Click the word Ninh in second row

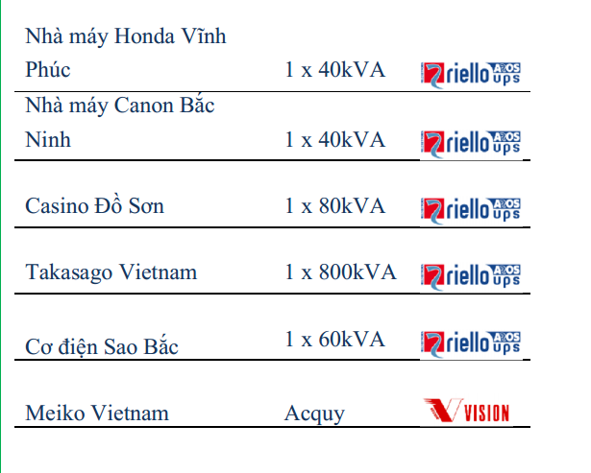point(48,140)
